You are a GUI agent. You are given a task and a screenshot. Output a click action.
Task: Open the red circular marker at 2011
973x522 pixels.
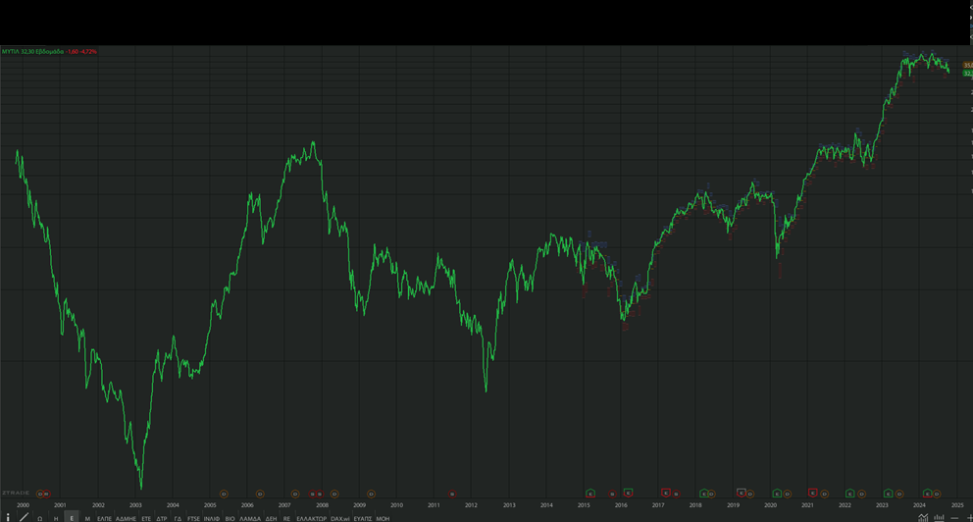452,495
